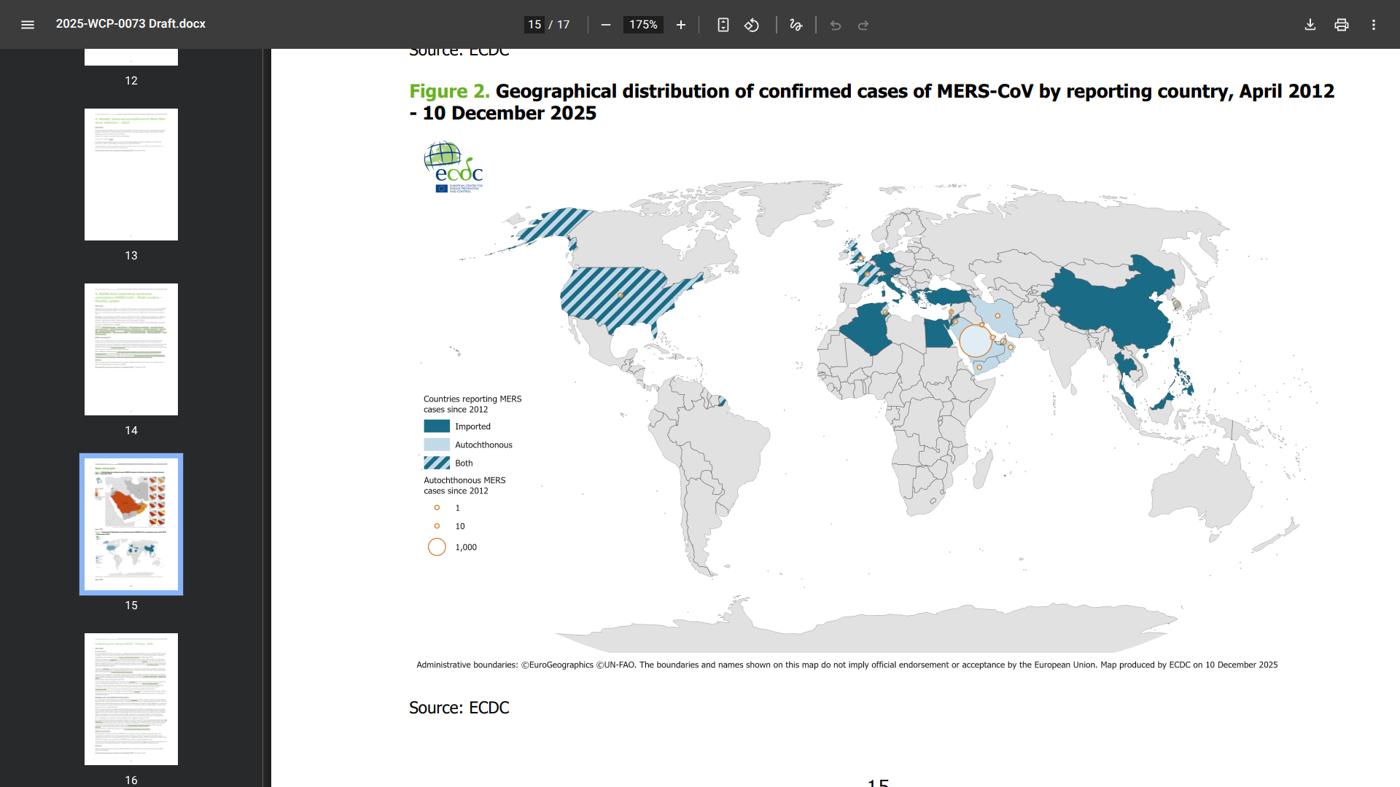Click the undo arrow icon

(x=836, y=26)
